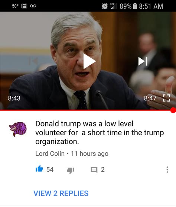This screenshot has height=207, width=176.
Task: Dislike Lord Colin's comment
Action: point(71,170)
